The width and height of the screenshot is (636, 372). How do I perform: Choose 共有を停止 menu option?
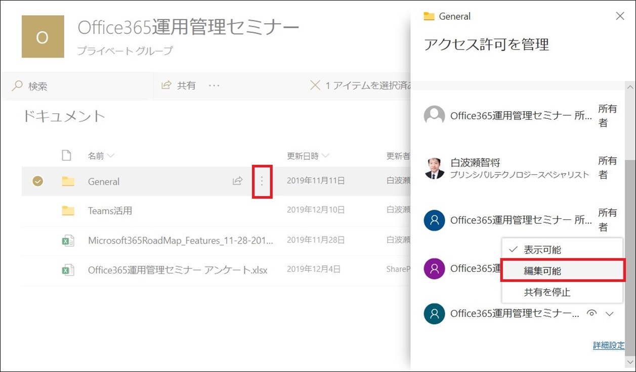pos(562,292)
